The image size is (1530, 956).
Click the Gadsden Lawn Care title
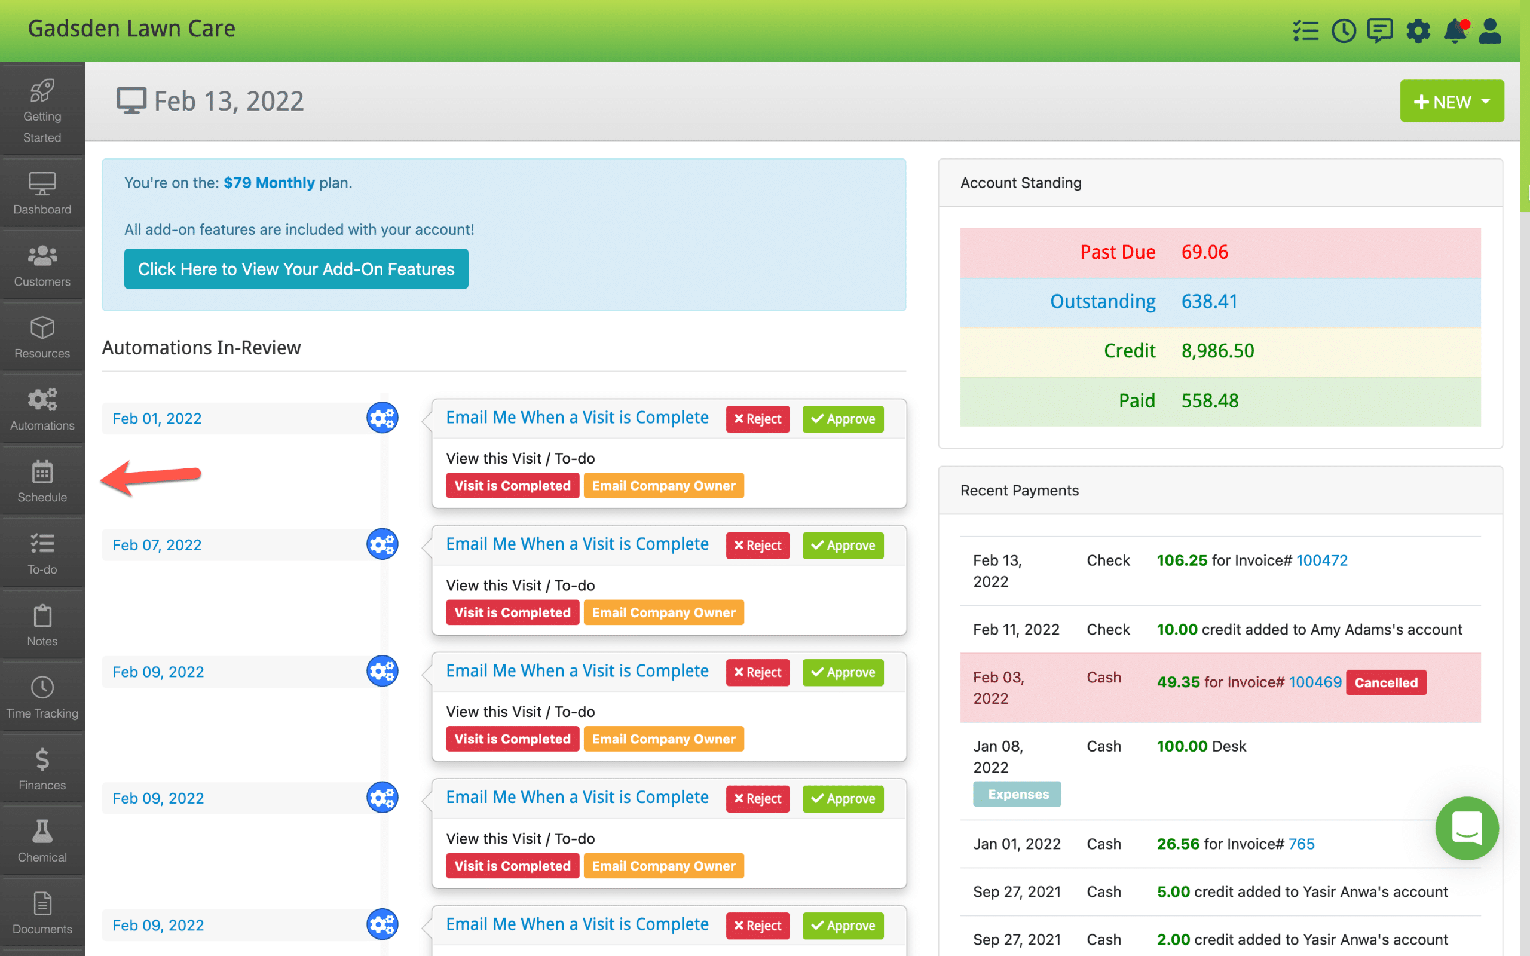[x=131, y=29]
